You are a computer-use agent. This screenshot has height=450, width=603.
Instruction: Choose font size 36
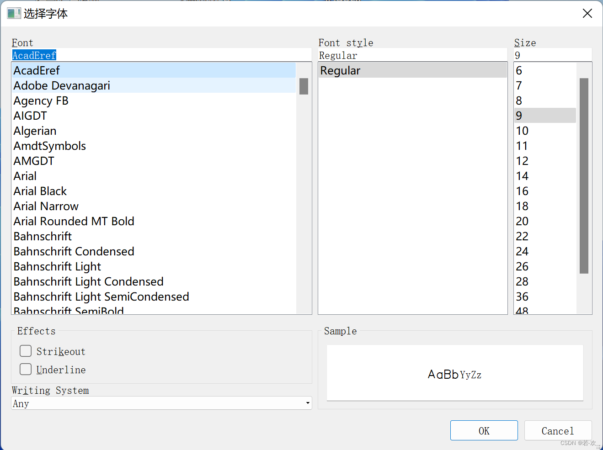click(x=545, y=296)
